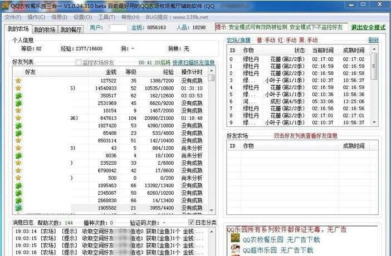Viewport: 391px width, 256px height.
Task: Open the 信息(I) menu
Action: click(59, 17)
